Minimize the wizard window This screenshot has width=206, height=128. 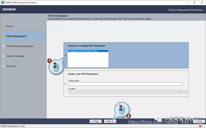coord(187,2)
